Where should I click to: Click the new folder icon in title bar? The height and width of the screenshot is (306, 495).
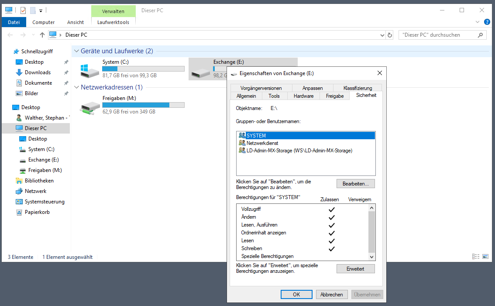click(33, 10)
